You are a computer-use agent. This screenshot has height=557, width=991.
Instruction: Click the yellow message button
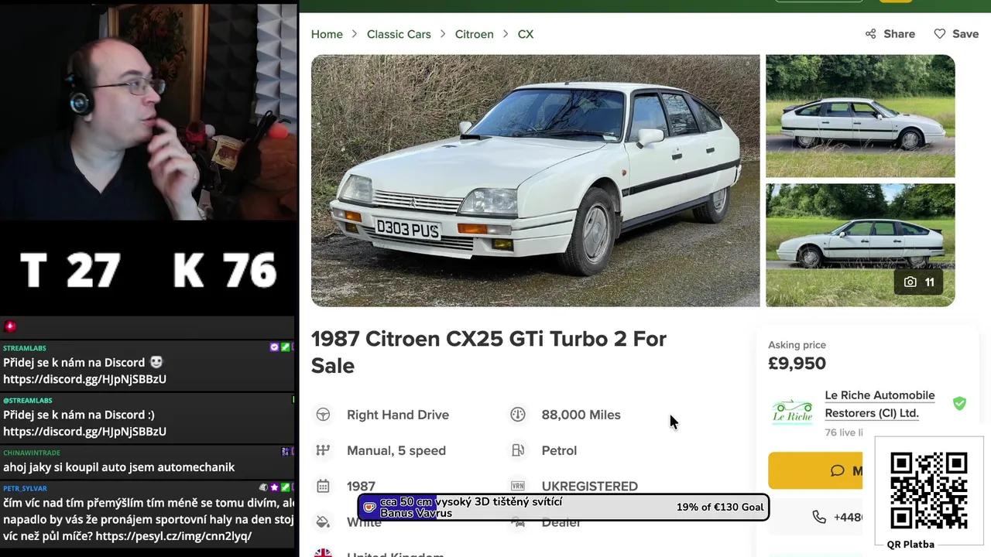pos(815,470)
